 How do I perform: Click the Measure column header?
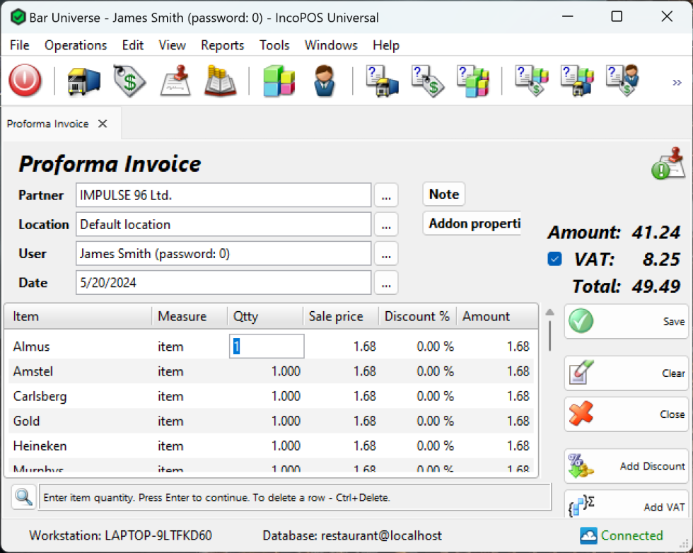(x=190, y=317)
